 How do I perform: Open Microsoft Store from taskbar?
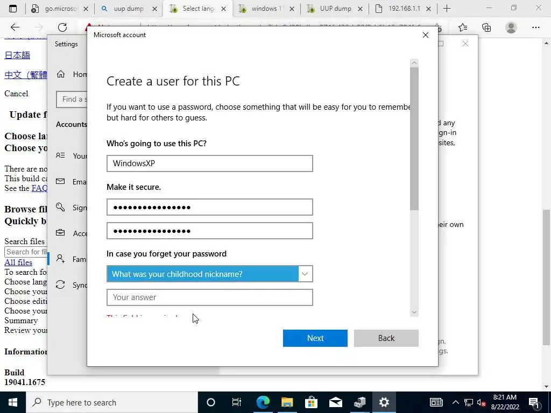[312, 402]
